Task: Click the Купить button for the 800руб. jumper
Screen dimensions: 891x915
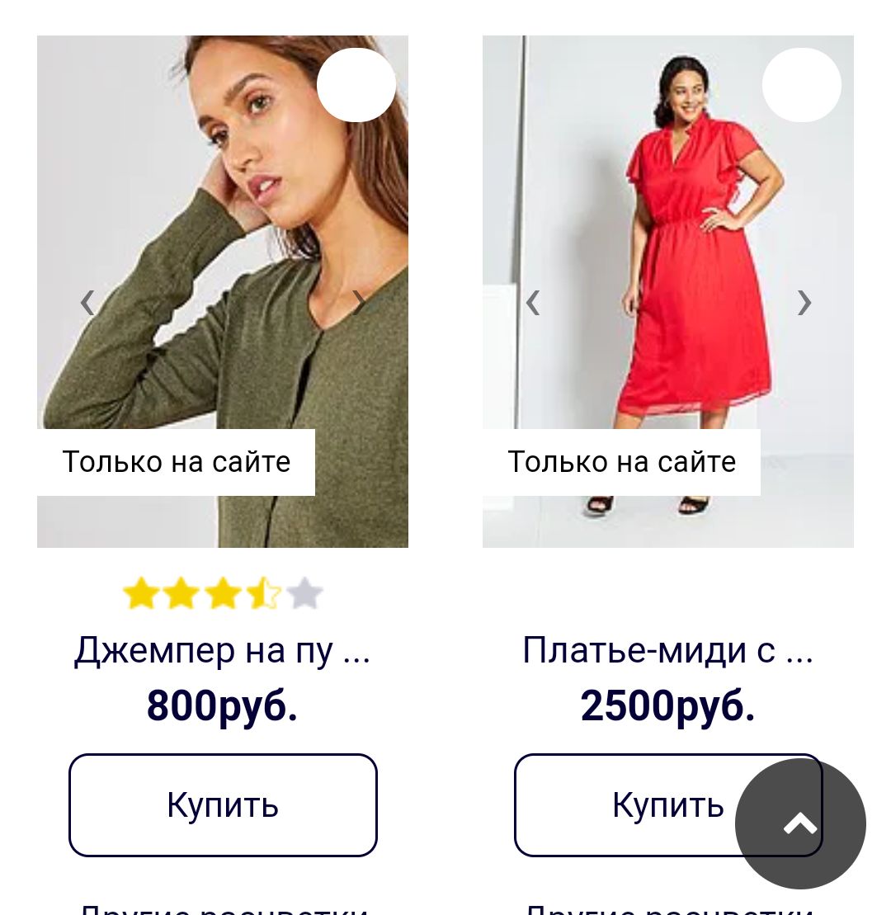Action: (x=223, y=805)
